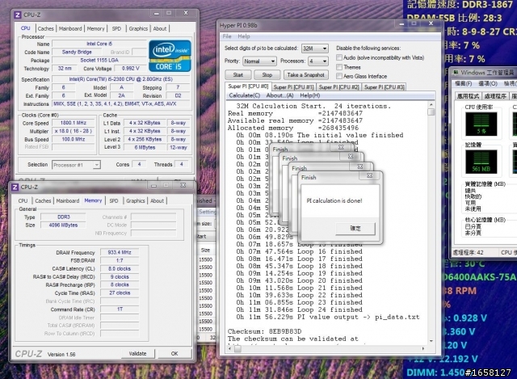Click the Stop button in Hyper PI
Image resolution: width=517 pixels, height=379 pixels.
[267, 75]
